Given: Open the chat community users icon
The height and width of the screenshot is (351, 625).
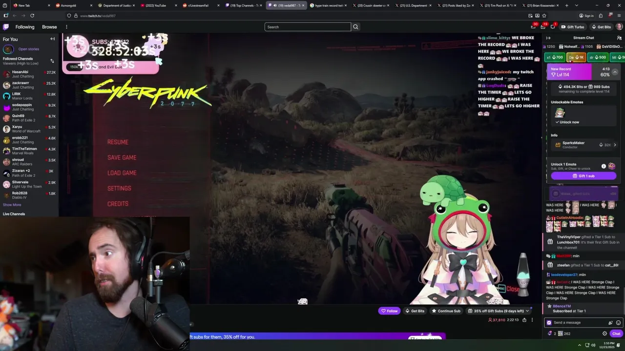Looking at the screenshot, I should (x=619, y=38).
